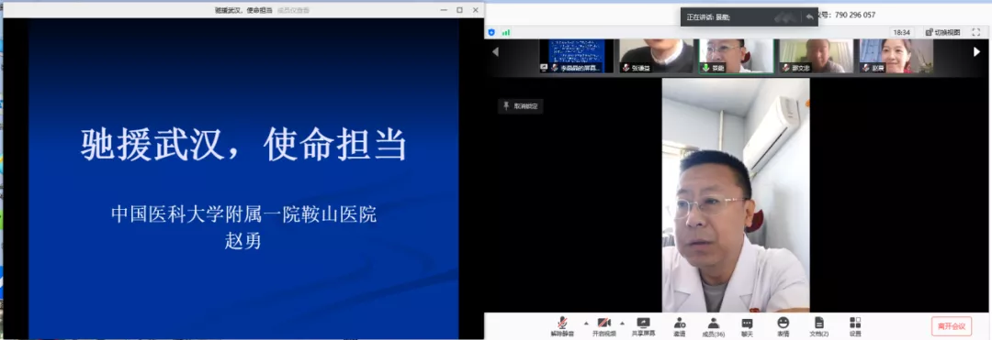992x340 pixels.
Task: Maximize the shared screen window
Action: point(460,10)
